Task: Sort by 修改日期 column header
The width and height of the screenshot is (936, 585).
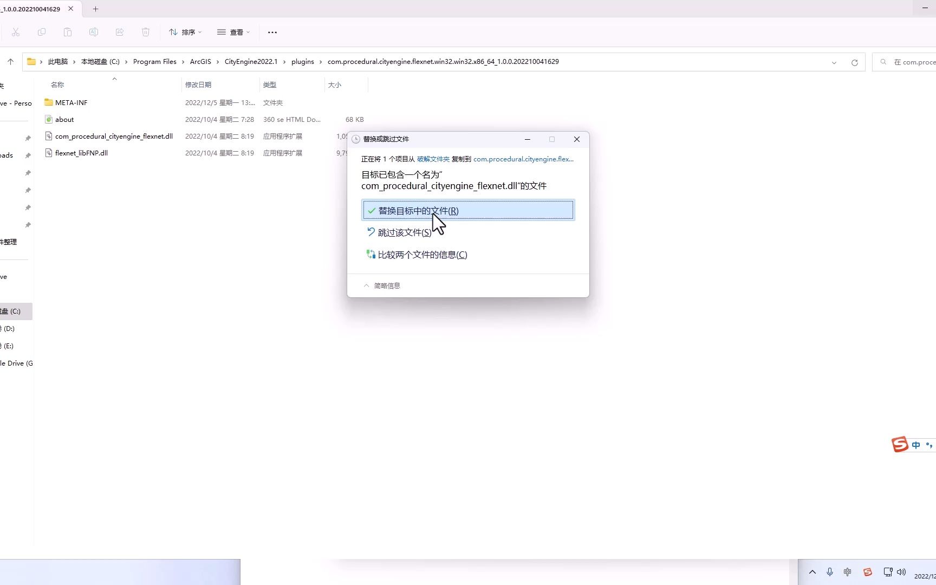Action: (x=198, y=85)
